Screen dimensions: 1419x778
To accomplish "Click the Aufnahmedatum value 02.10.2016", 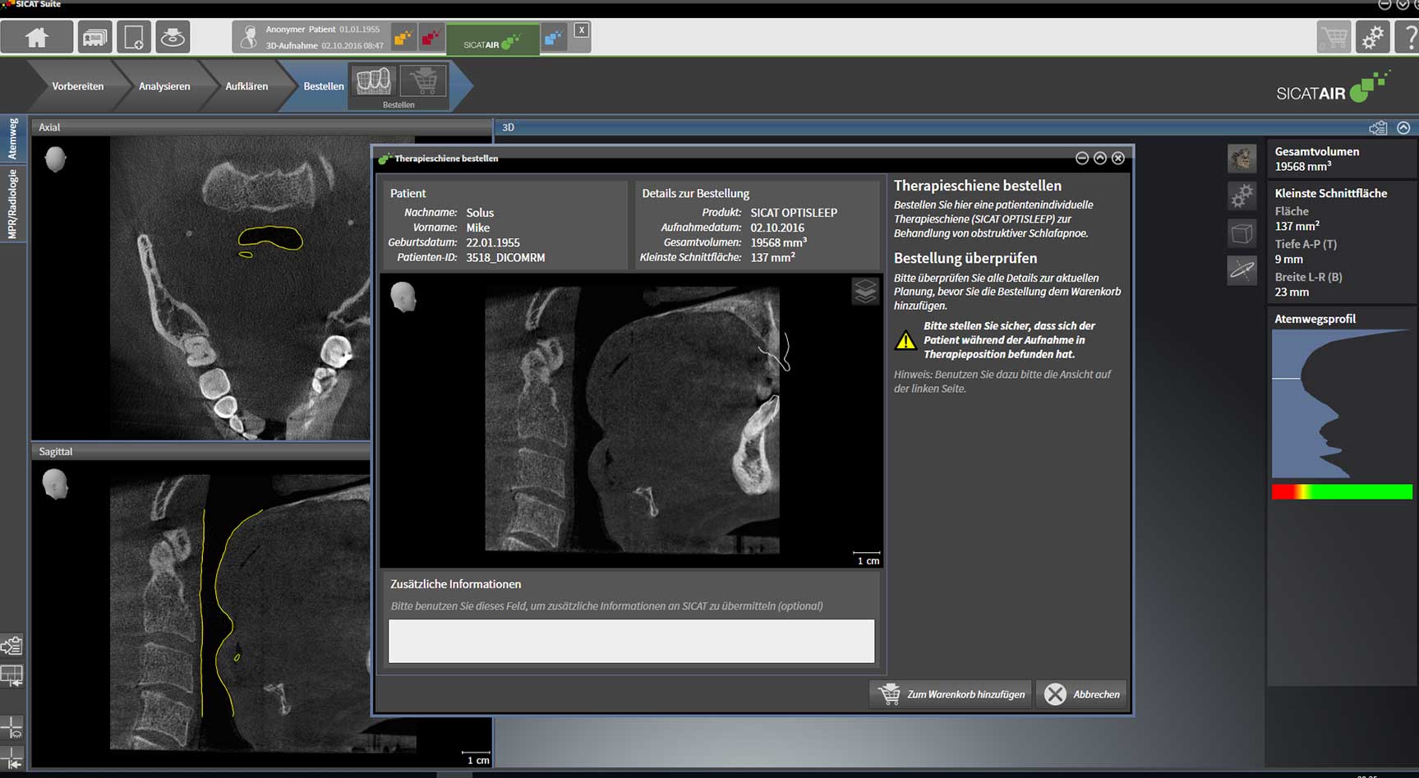I will [777, 228].
